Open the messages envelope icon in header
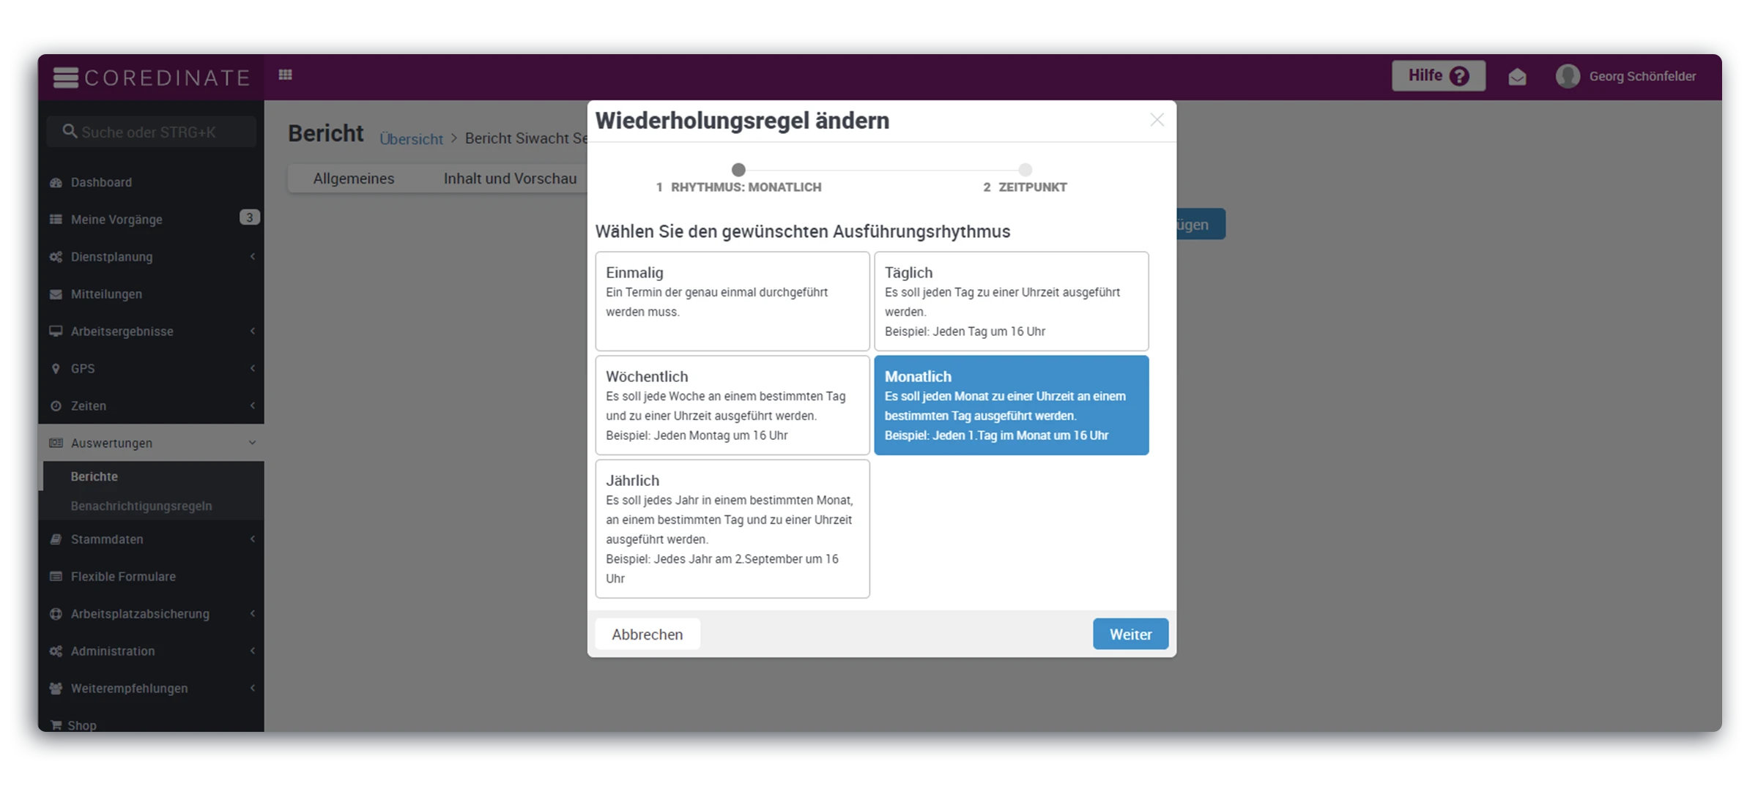1758x786 pixels. 1517,76
